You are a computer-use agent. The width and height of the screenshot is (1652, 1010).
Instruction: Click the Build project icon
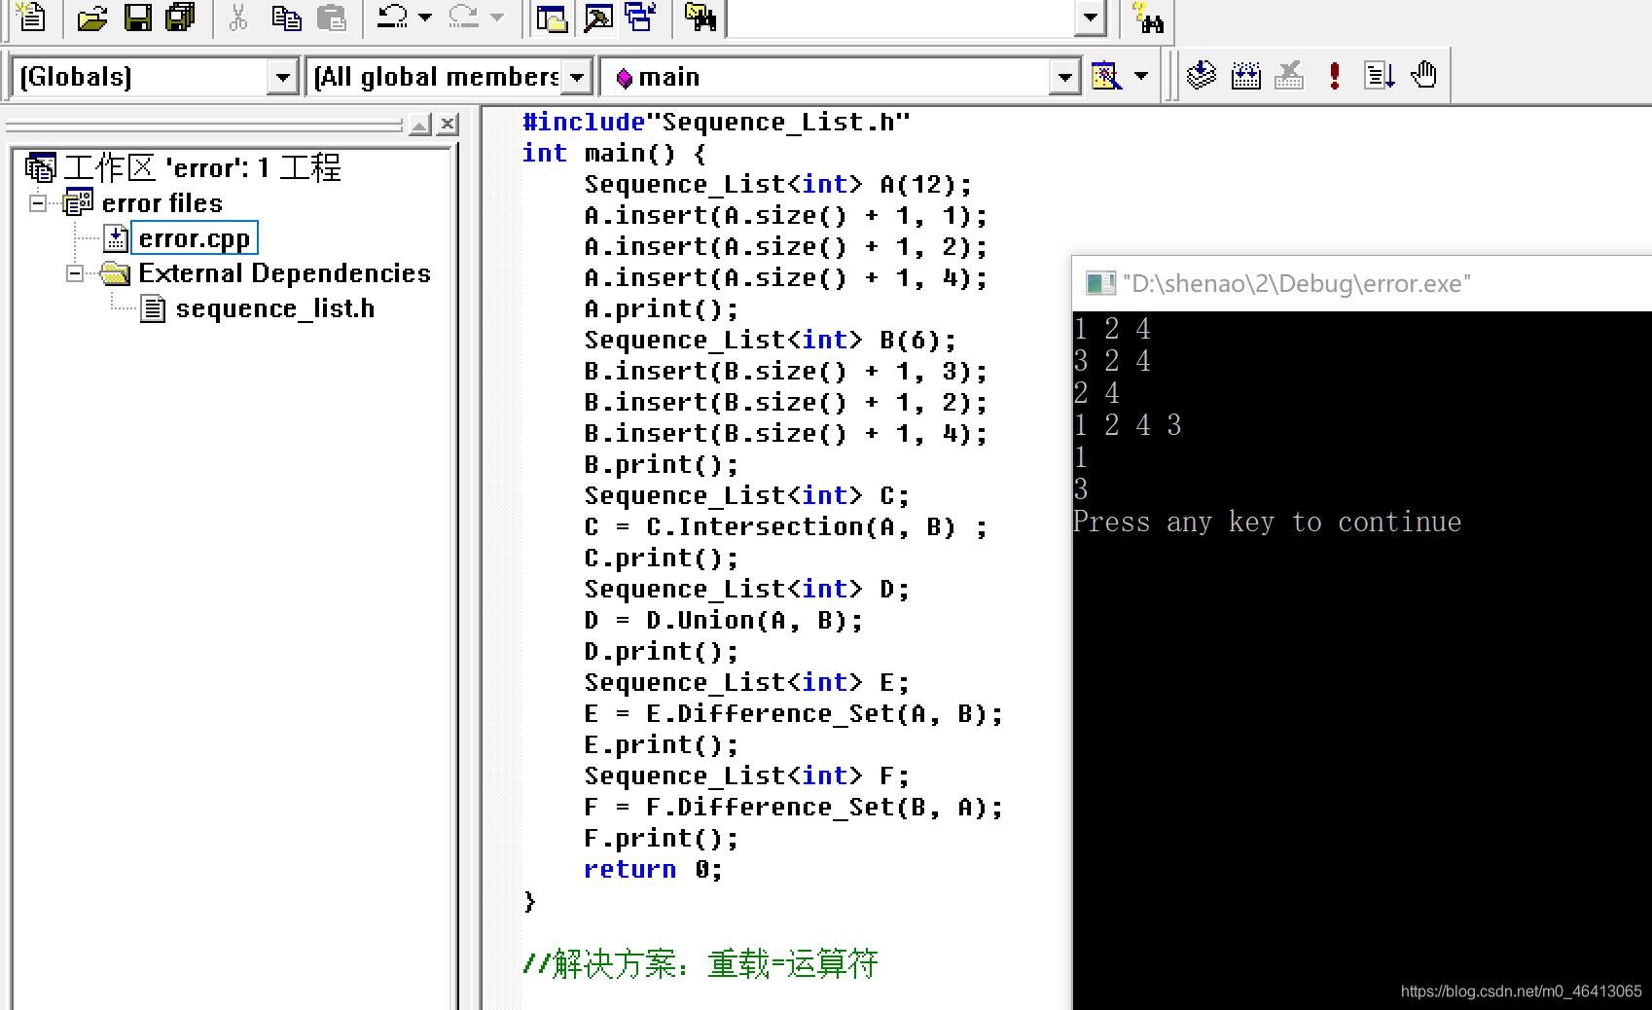click(1245, 75)
